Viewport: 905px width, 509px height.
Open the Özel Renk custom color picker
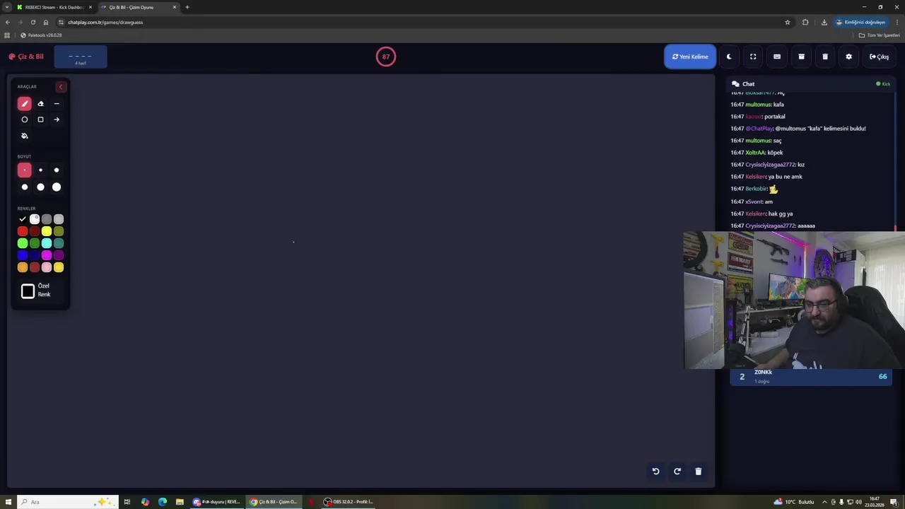[28, 291]
